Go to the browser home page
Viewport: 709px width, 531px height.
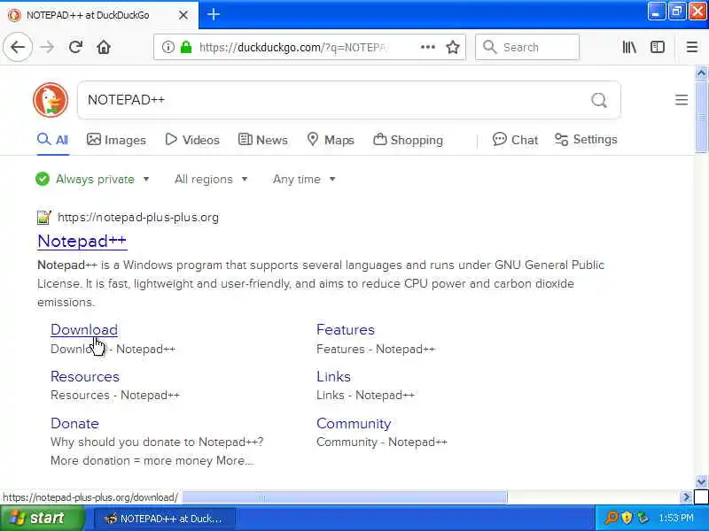104,47
